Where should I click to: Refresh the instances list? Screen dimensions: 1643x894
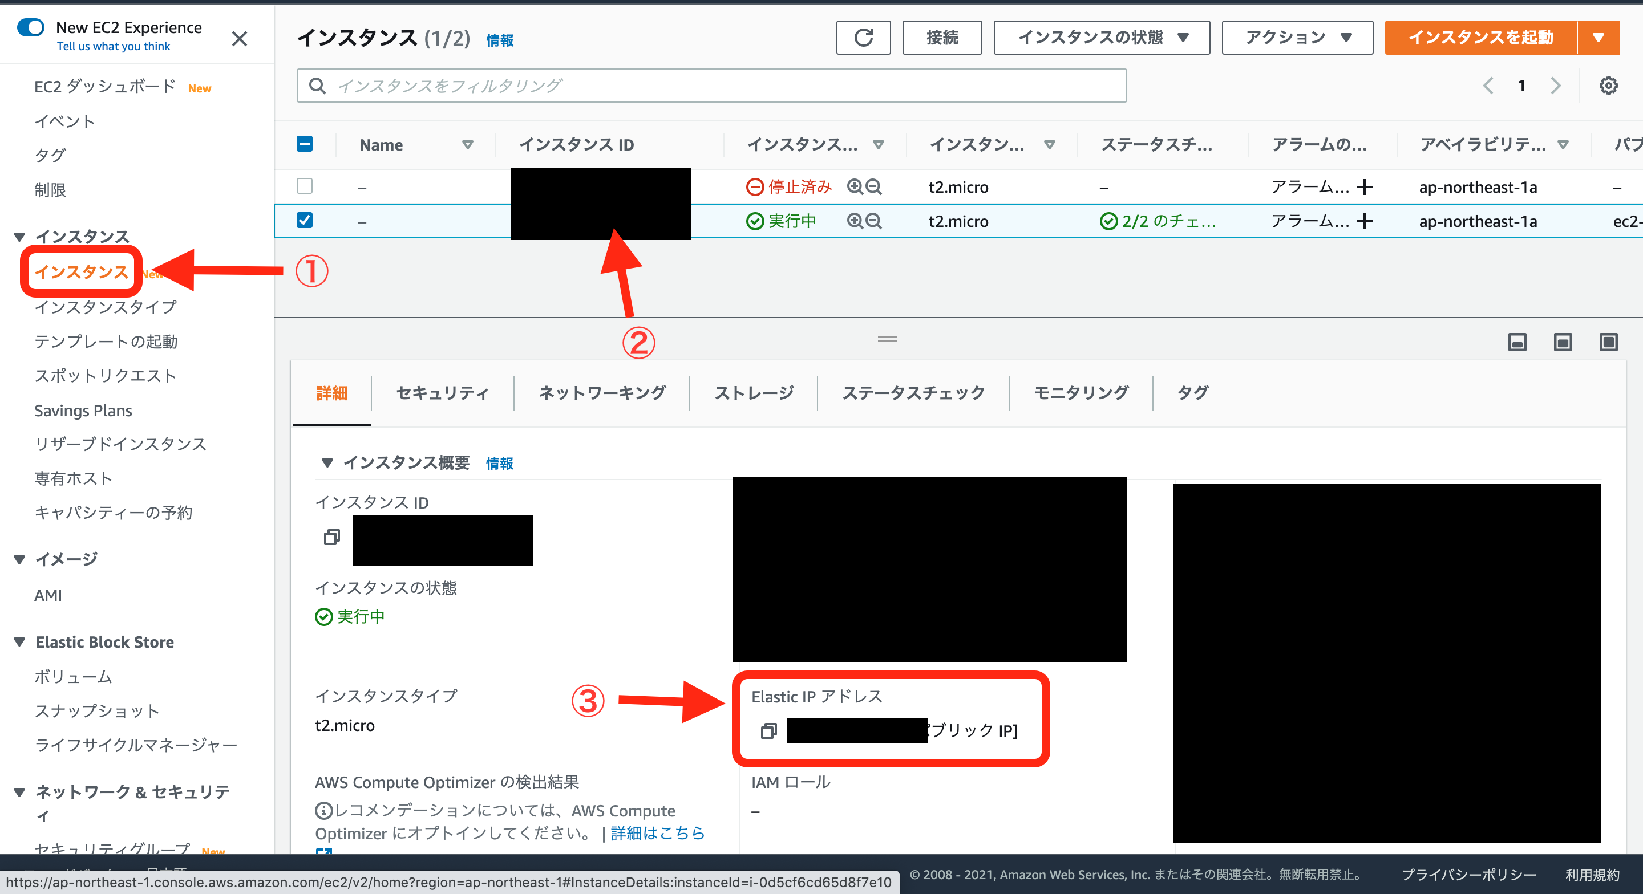pos(863,37)
